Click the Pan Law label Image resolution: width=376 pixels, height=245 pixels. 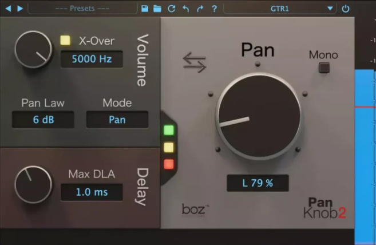coord(43,103)
